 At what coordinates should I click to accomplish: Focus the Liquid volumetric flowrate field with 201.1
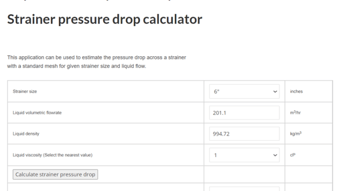(x=244, y=112)
